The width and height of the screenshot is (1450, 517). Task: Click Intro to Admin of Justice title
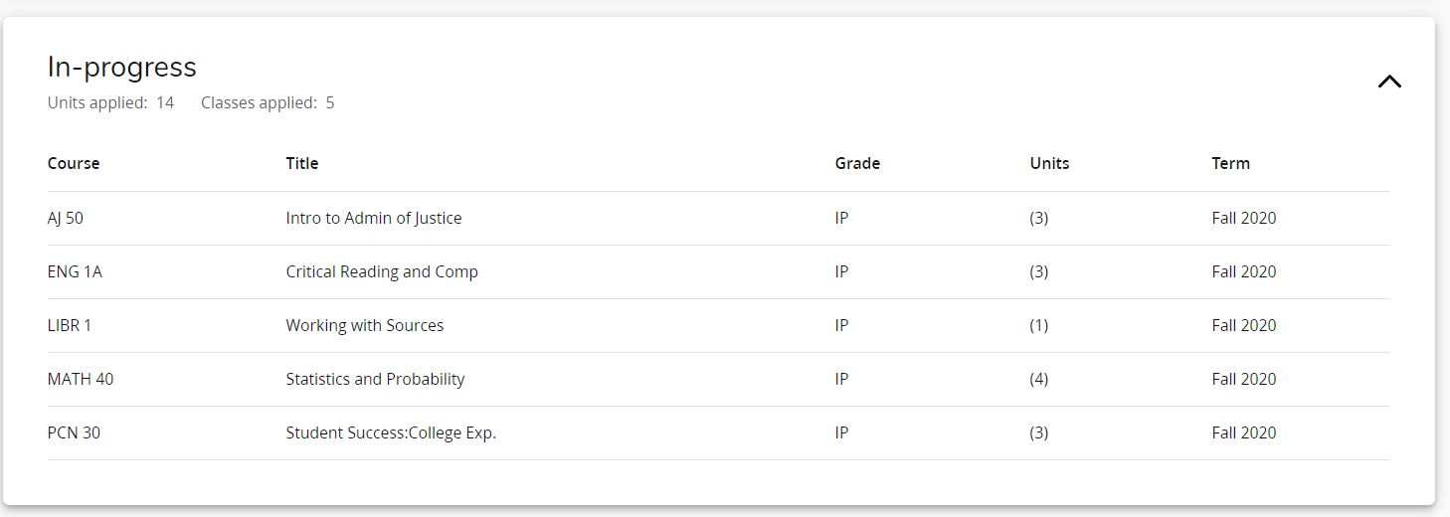(374, 218)
